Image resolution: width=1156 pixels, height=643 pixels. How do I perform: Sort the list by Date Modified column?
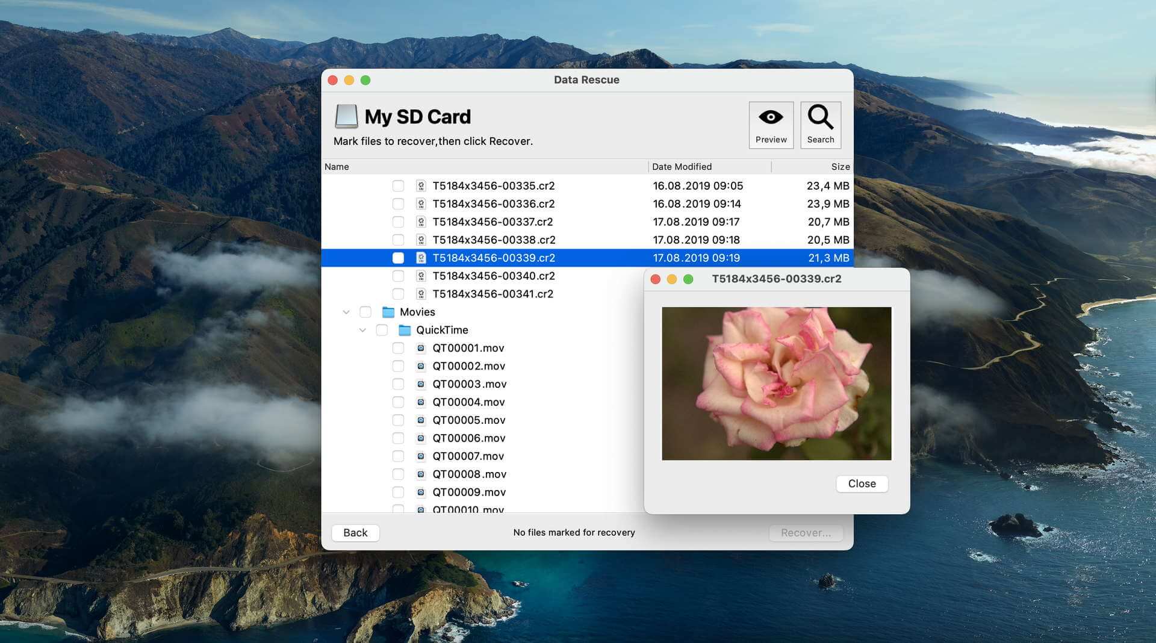click(682, 167)
